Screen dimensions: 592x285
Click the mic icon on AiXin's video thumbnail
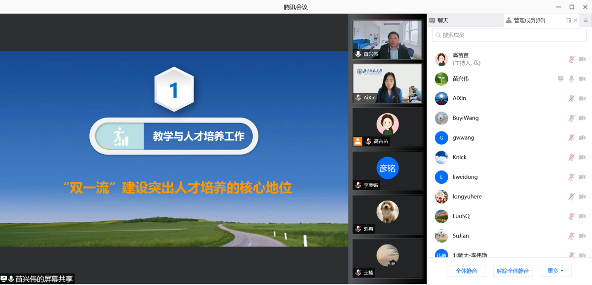[x=358, y=98]
